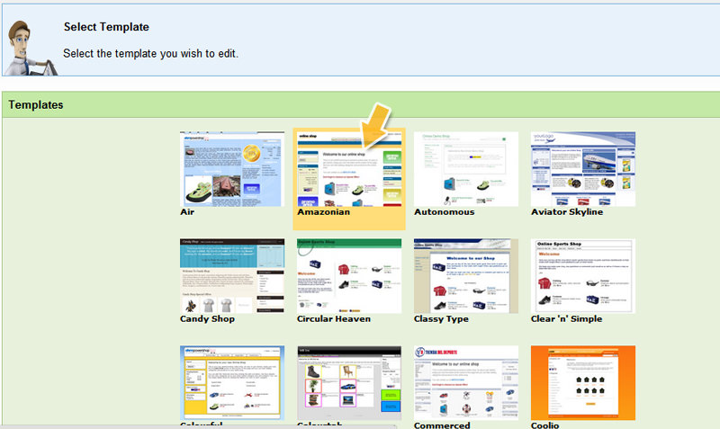Select the Commerced template preview image

466,382
